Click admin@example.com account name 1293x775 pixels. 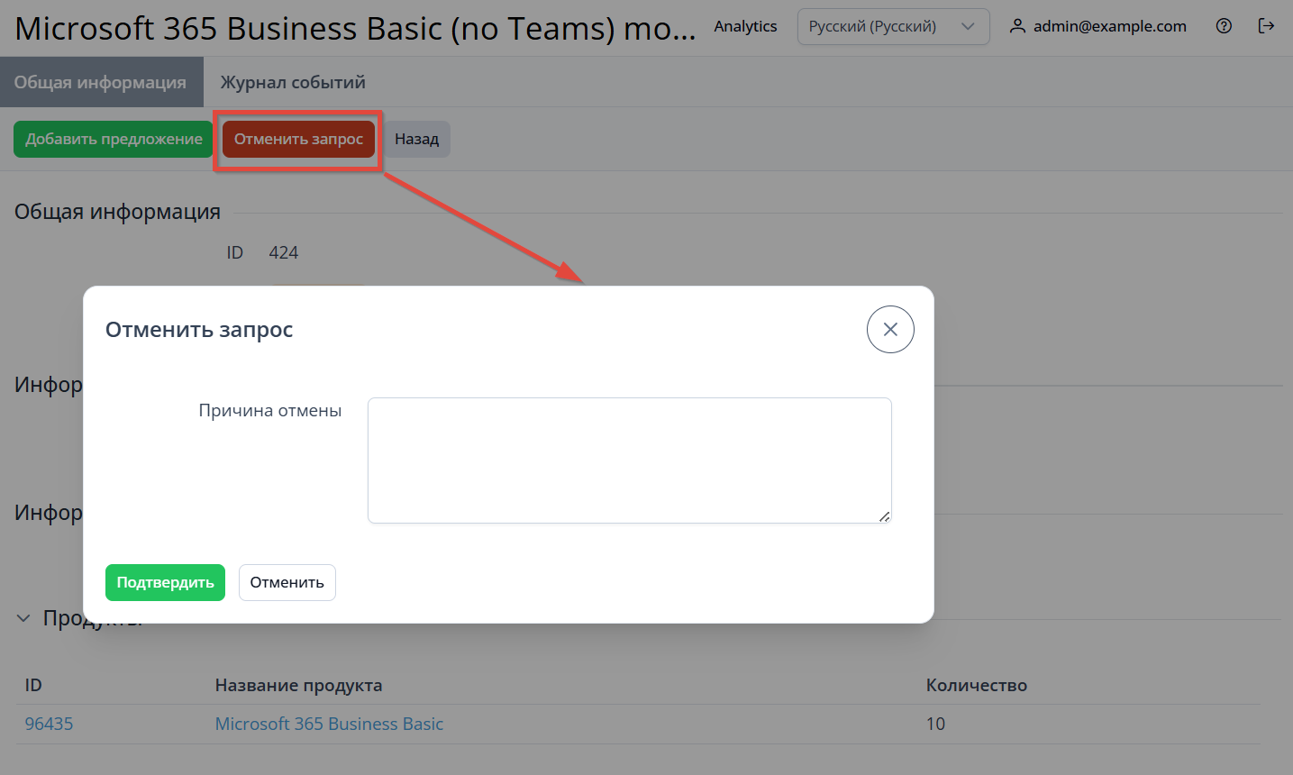1110,26
